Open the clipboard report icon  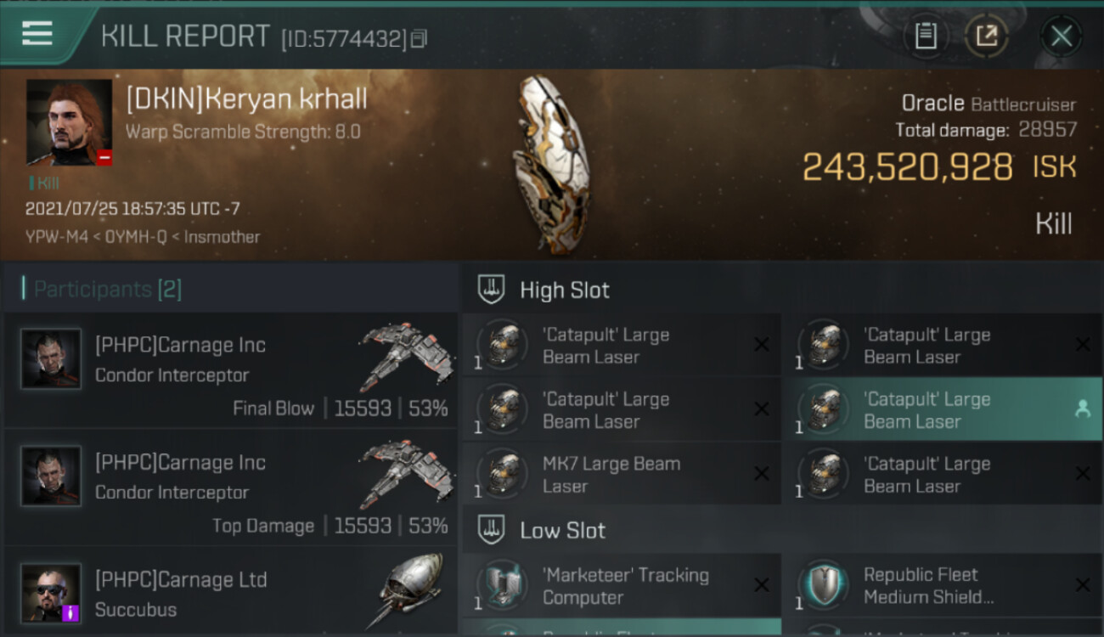pyautogui.click(x=926, y=36)
